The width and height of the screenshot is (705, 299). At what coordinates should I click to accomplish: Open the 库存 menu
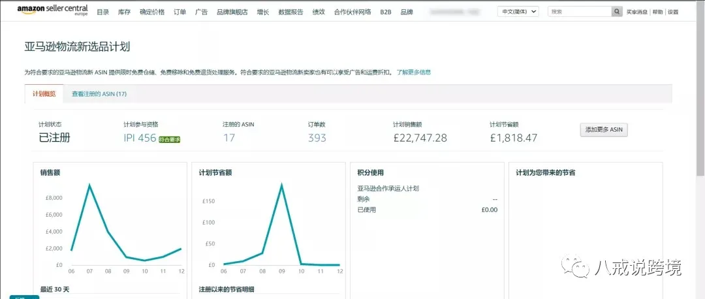point(124,12)
